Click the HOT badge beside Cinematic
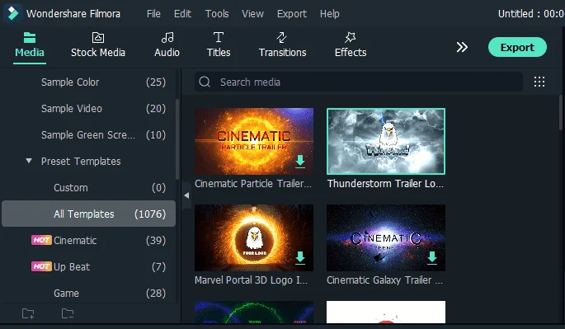The width and height of the screenshot is (565, 329). [41, 240]
